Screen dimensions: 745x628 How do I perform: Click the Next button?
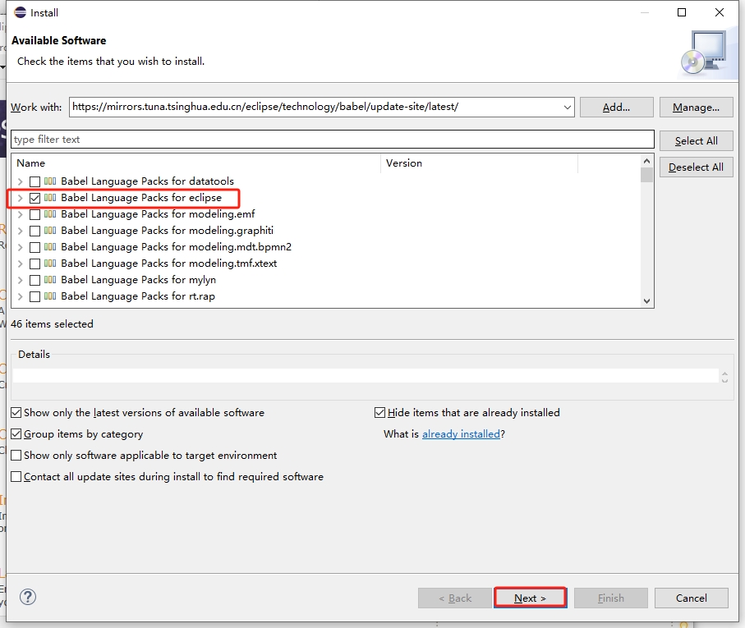coord(531,598)
